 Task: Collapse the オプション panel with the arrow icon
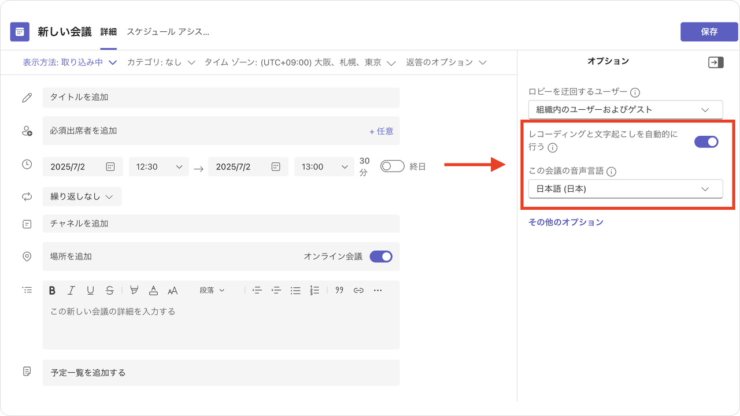tap(716, 62)
